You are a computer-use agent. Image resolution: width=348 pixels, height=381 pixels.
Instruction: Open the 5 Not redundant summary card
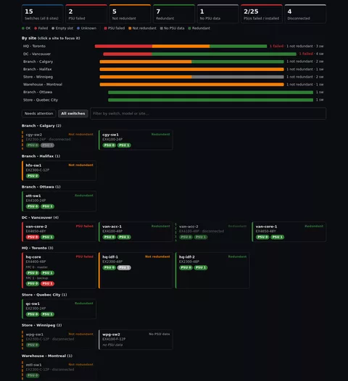pyautogui.click(x=130, y=14)
